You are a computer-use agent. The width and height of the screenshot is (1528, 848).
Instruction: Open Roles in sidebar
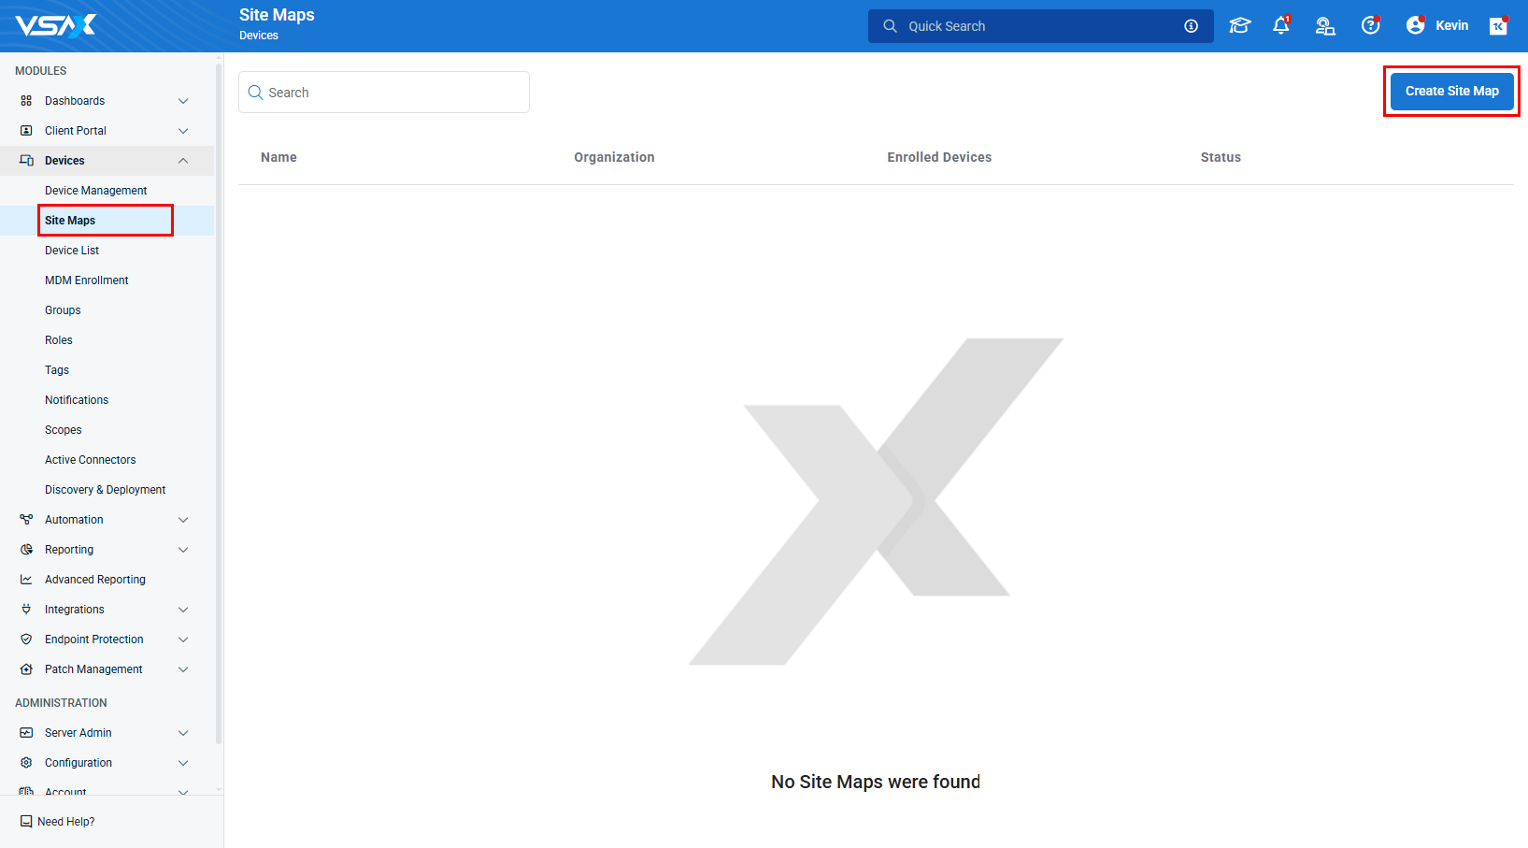tap(59, 340)
